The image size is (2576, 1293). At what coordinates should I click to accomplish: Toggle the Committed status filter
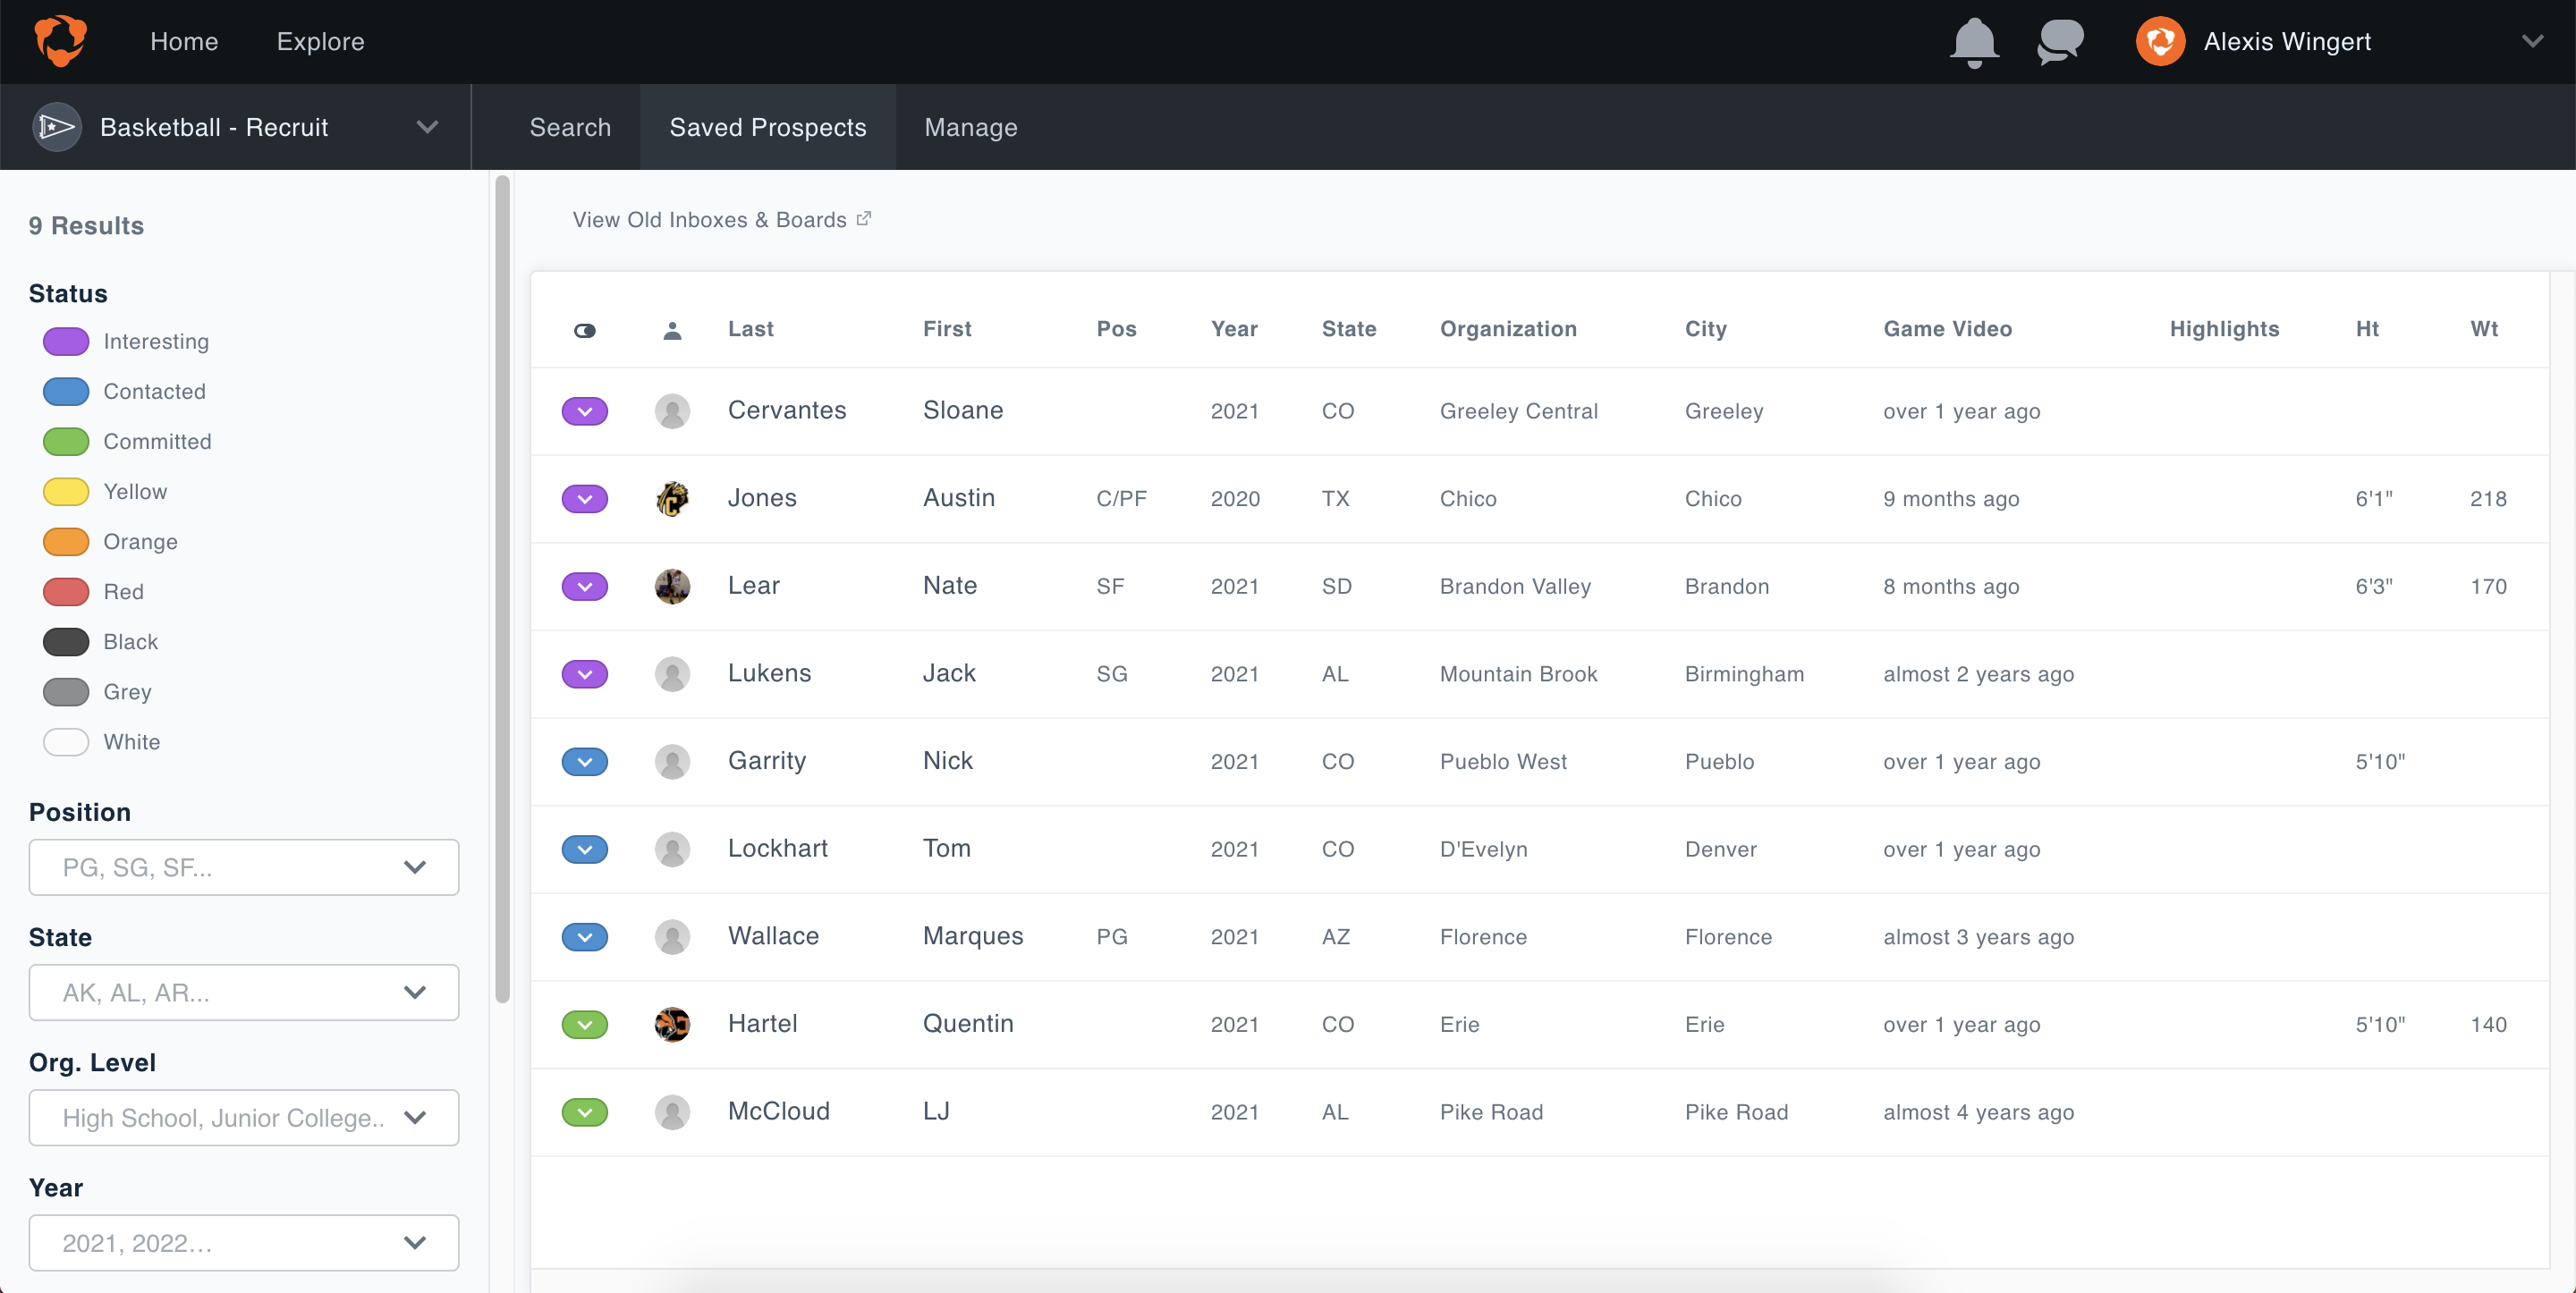click(66, 441)
